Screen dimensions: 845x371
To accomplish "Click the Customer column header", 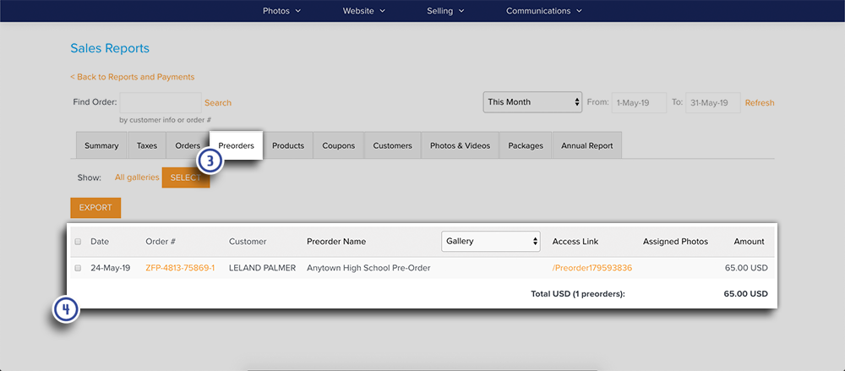I will coord(248,242).
